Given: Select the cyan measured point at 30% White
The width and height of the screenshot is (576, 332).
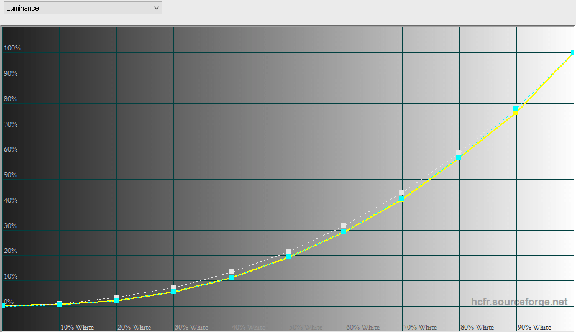Looking at the screenshot, I should pos(174,291).
